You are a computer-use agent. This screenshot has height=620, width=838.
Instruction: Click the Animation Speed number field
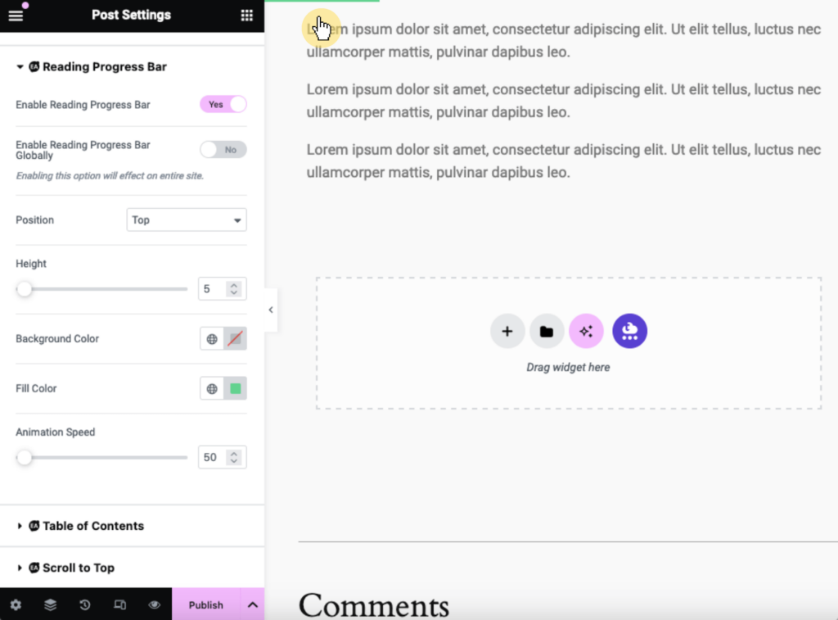click(x=223, y=457)
